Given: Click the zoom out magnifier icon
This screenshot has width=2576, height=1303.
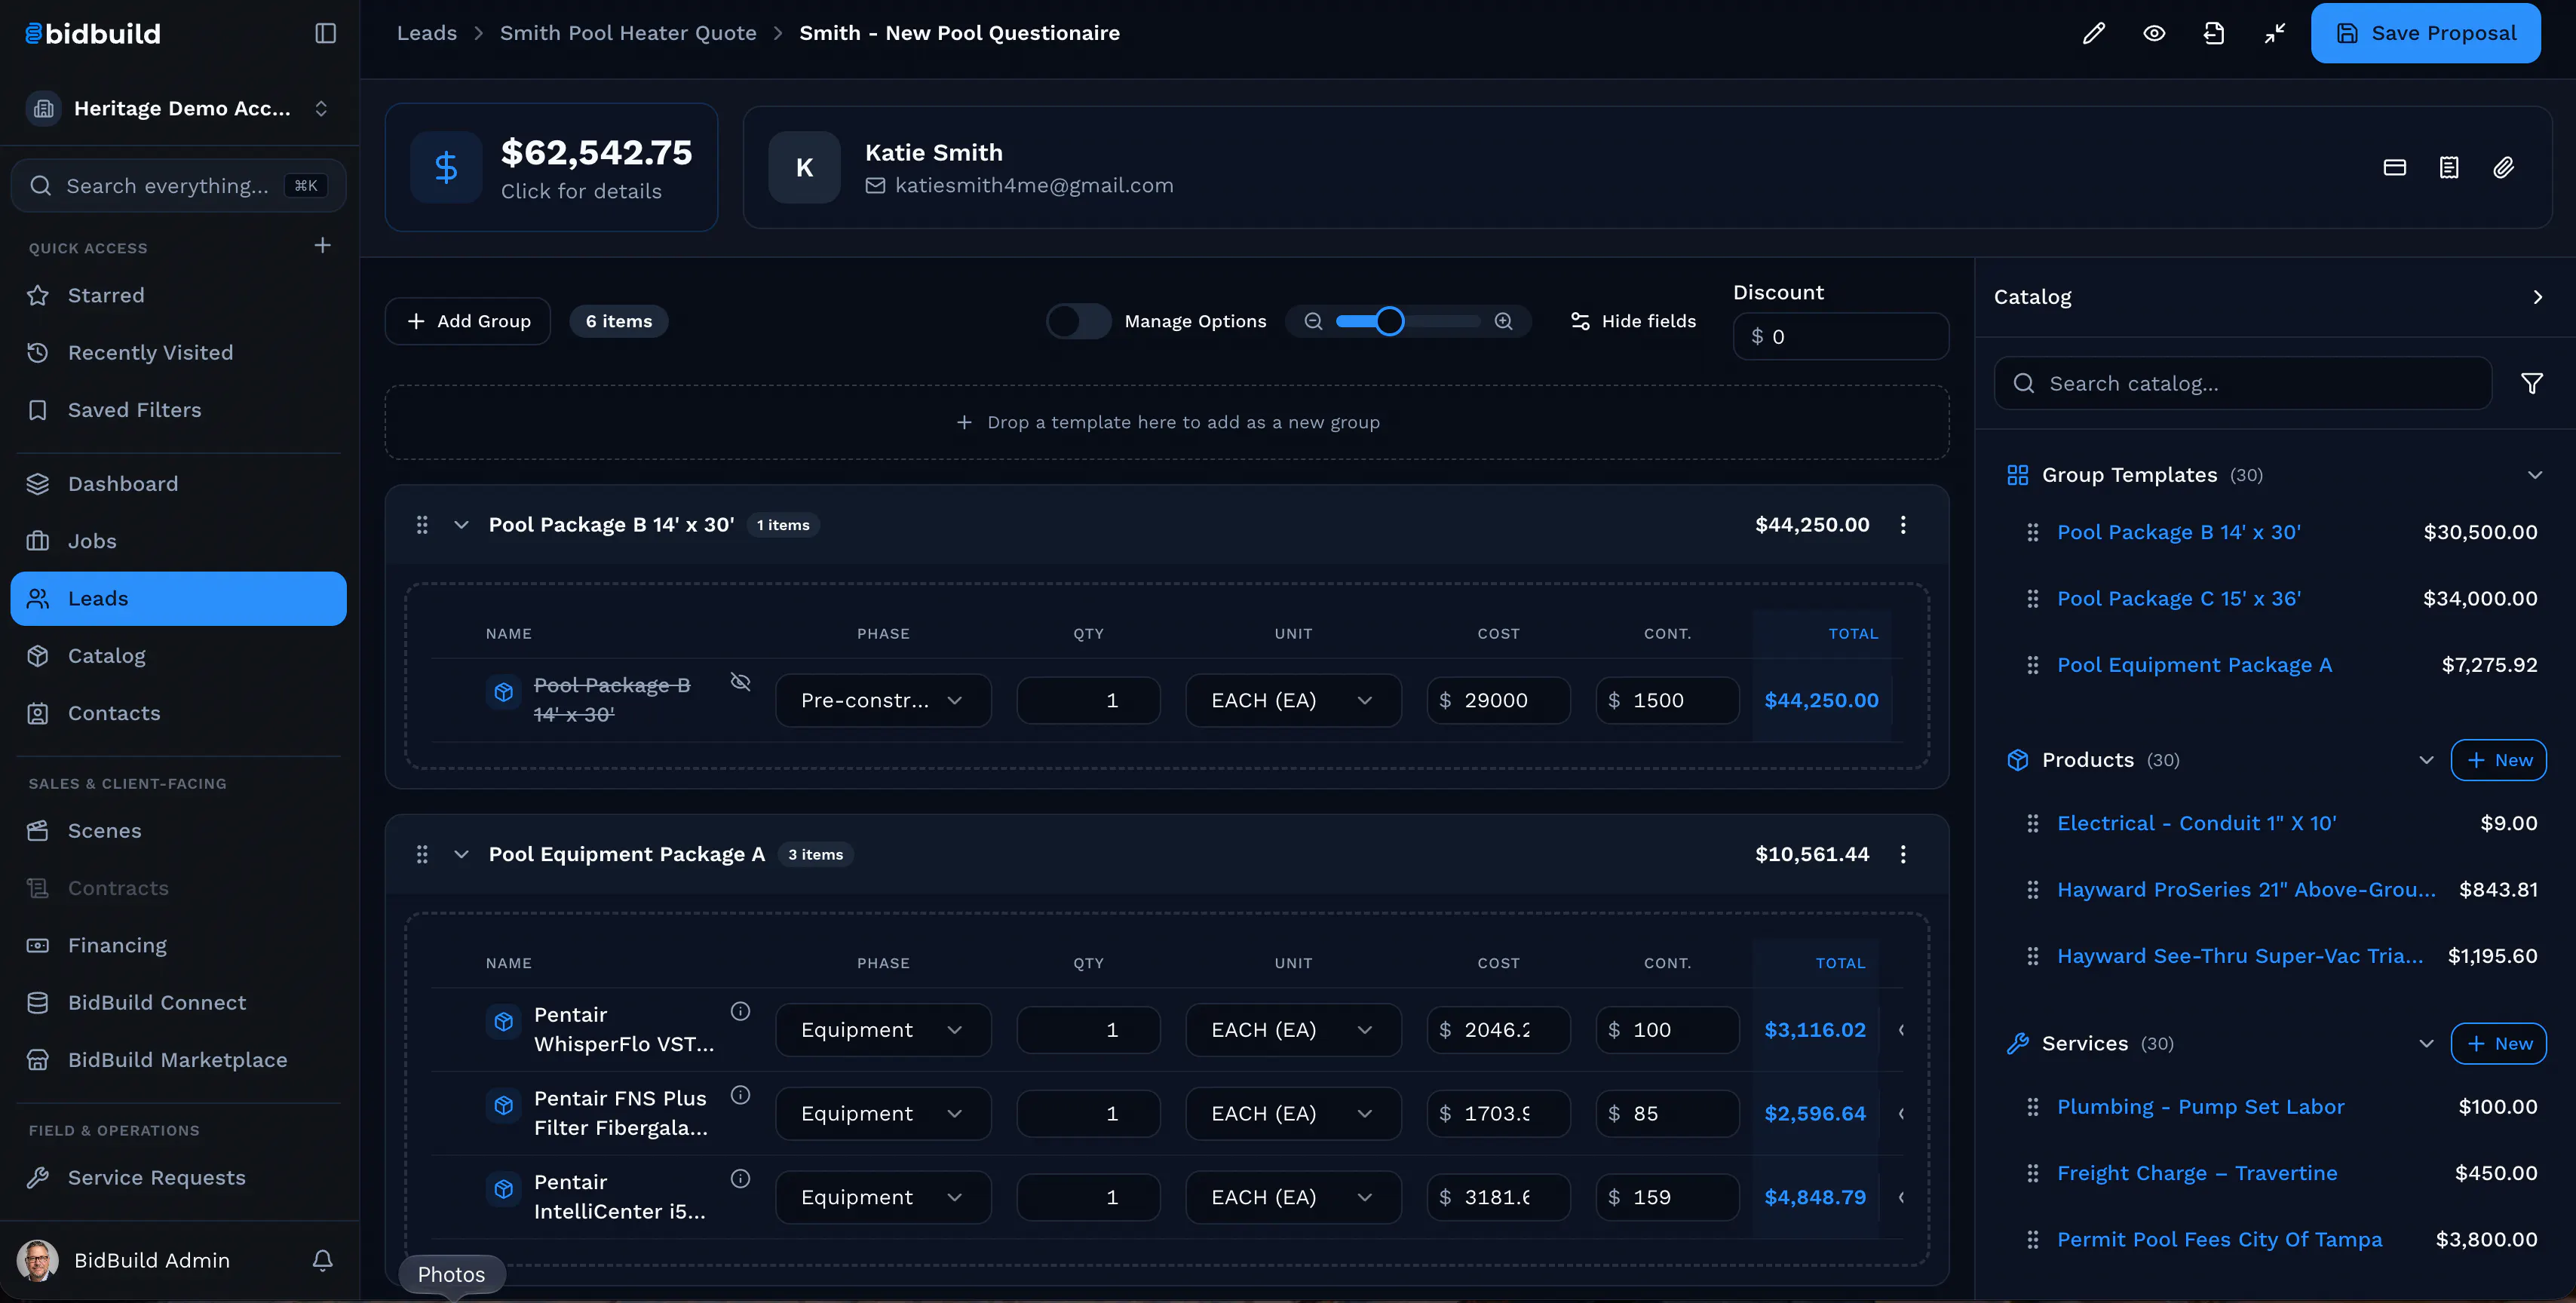Looking at the screenshot, I should pos(1313,321).
